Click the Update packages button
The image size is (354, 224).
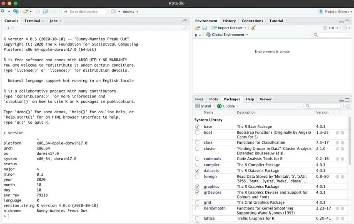point(226,106)
